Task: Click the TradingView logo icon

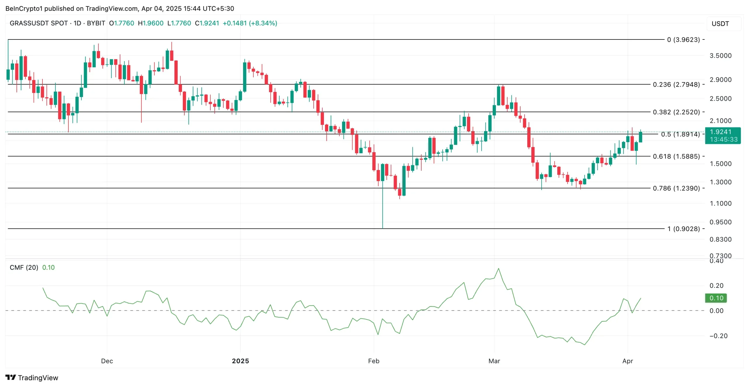Action: coord(11,377)
